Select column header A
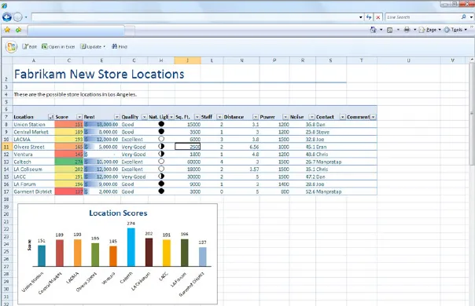Screen dimensions: 475x306 click(34, 60)
